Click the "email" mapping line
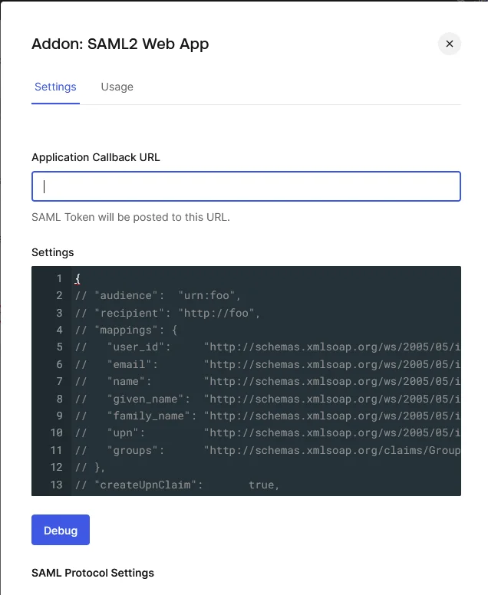 click(268, 364)
